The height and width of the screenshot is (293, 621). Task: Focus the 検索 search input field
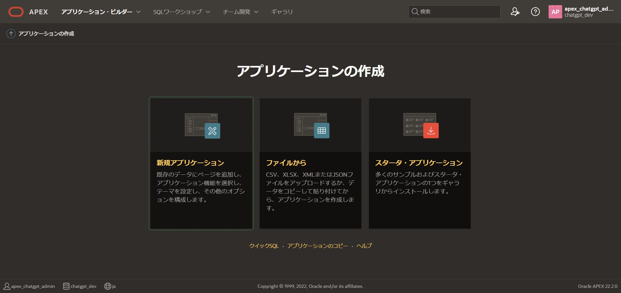(x=454, y=12)
